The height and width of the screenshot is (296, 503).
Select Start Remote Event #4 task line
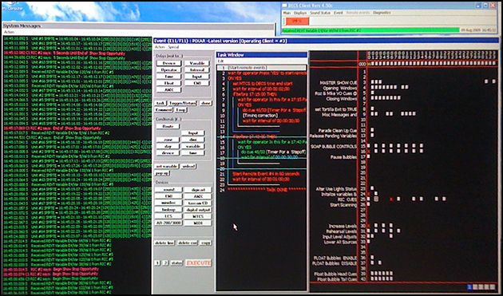click(266, 174)
